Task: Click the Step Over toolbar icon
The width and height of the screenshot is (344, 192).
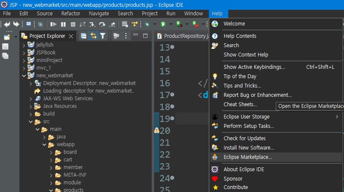Action: [102, 24]
